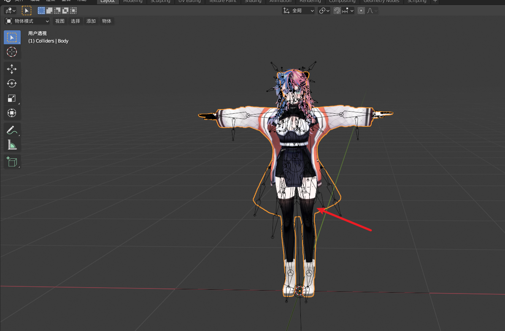This screenshot has width=505, height=331.
Task: Switch to the Modeling workspace tab
Action: point(133,2)
